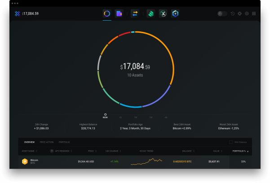Screen dimensions: 270x183
Task: Open the history clock icon
Action: 232,13
